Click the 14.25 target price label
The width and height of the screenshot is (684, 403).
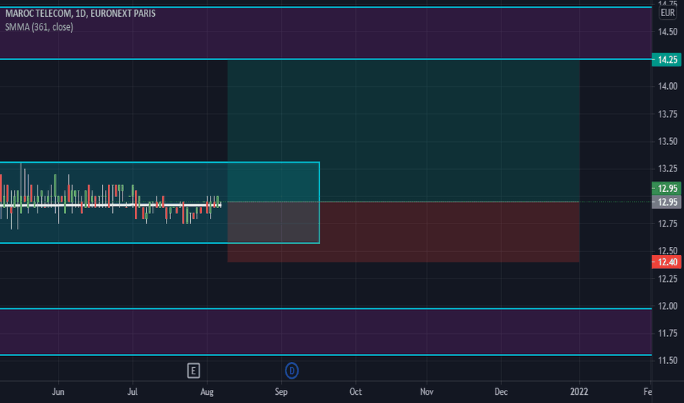[666, 59]
